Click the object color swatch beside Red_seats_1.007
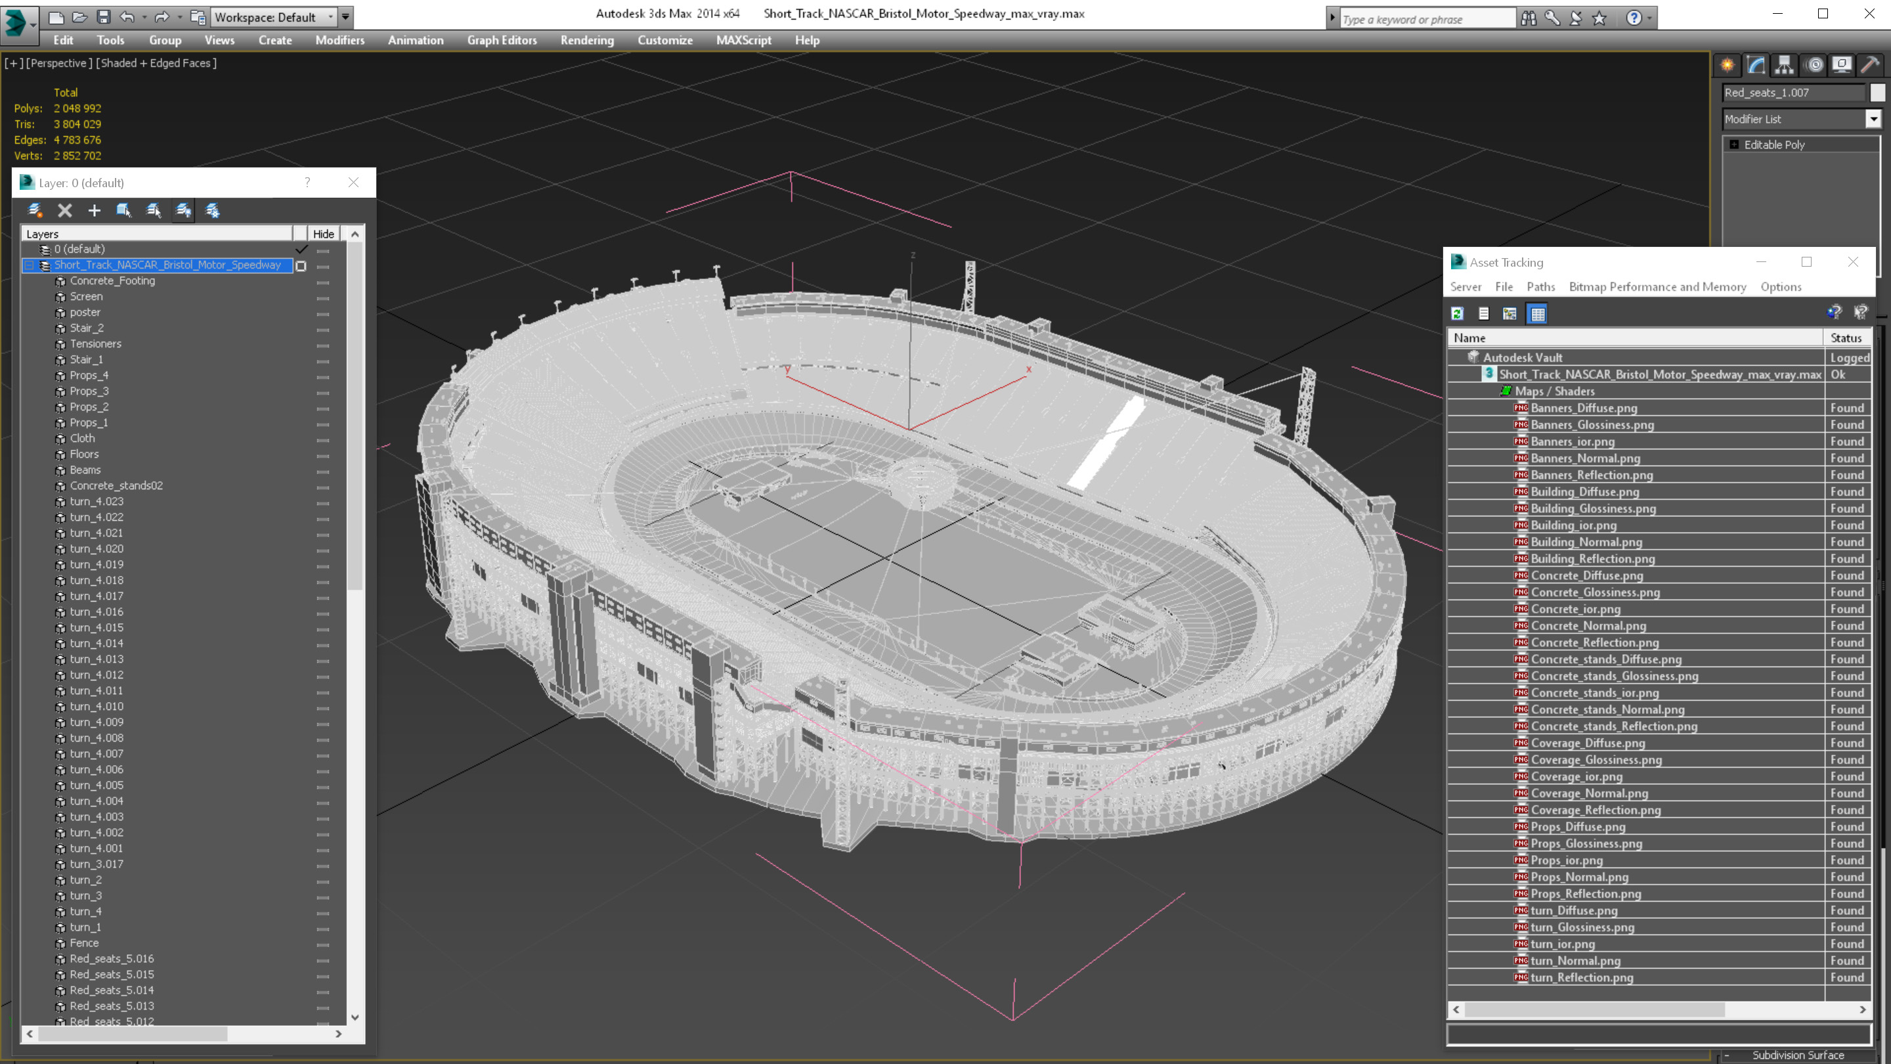This screenshot has height=1064, width=1891. (x=1877, y=93)
